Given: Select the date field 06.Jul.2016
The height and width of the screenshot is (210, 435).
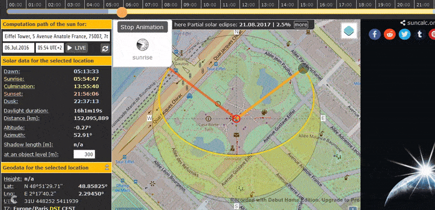Looking at the screenshot, I should (18, 48).
